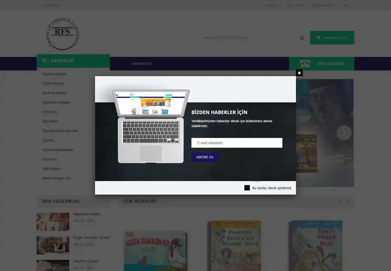
Task: Expand the İngilizce Kitaplar submenu arrow
Action: [x=104, y=74]
